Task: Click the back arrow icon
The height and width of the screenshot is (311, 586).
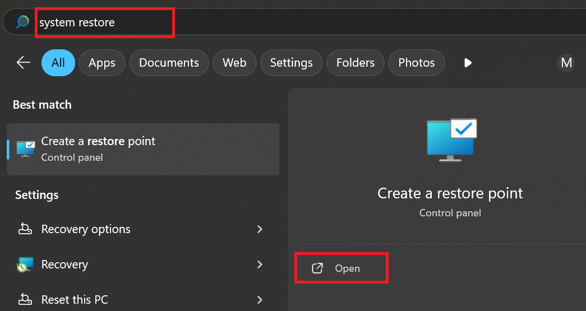Action: [x=24, y=63]
